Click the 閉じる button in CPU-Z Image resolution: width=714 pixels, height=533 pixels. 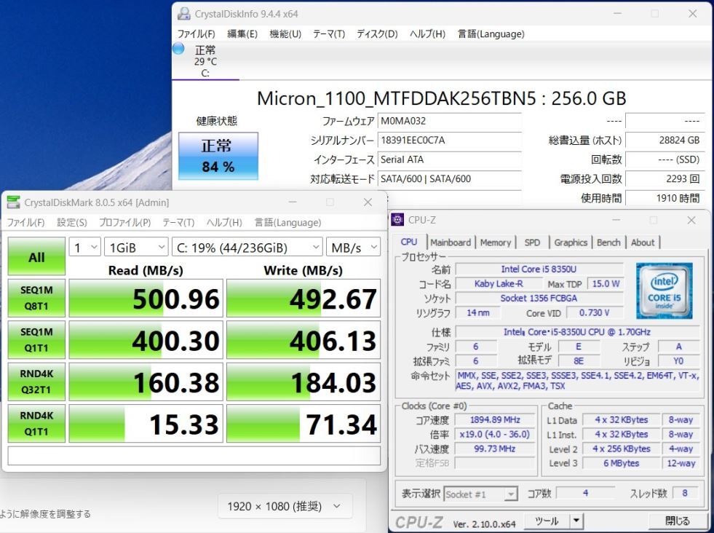[677, 520]
